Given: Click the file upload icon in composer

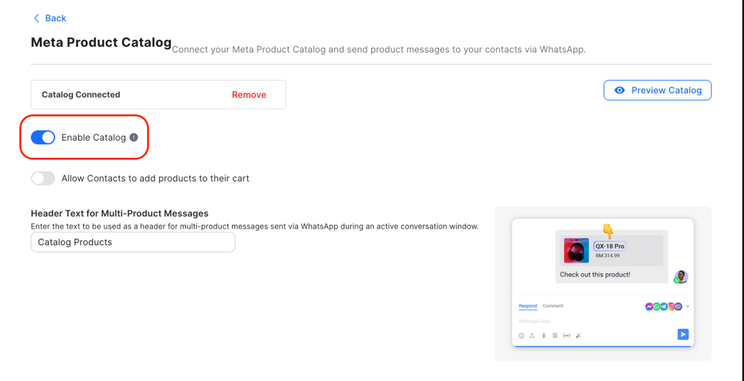Looking at the screenshot, I should pyautogui.click(x=532, y=336).
